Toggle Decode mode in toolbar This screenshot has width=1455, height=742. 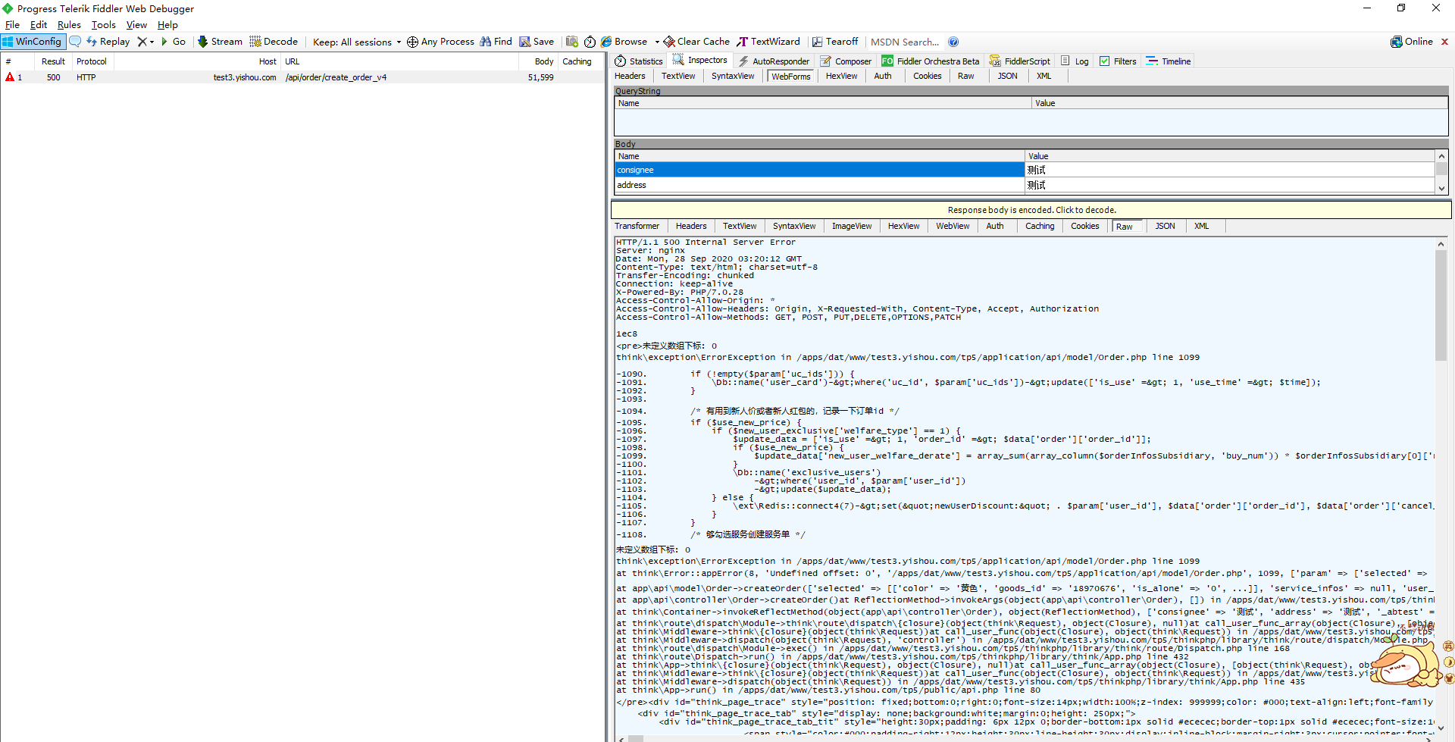point(274,42)
